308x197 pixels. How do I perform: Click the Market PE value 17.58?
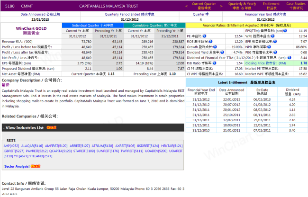(303, 69)
